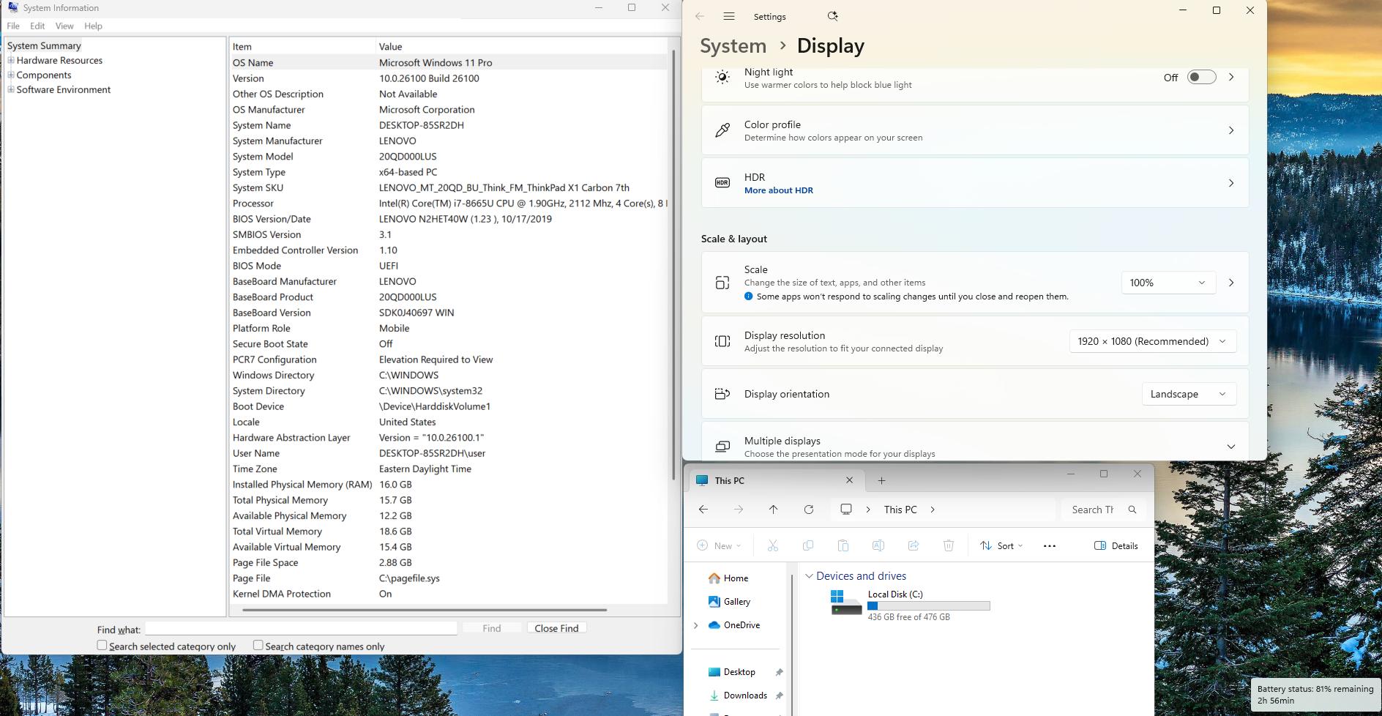The image size is (1382, 716).
Task: Click the Details pane button
Action: point(1116,545)
